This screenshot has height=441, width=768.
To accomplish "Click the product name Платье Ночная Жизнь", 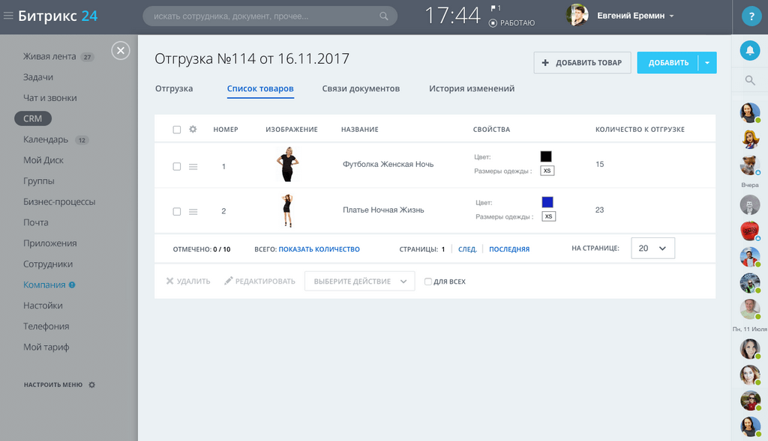I will [383, 210].
